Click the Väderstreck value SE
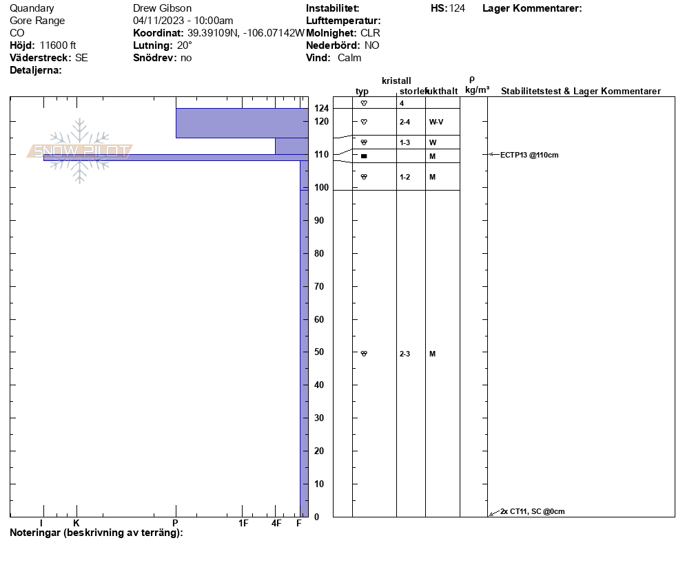The image size is (685, 578). click(81, 58)
